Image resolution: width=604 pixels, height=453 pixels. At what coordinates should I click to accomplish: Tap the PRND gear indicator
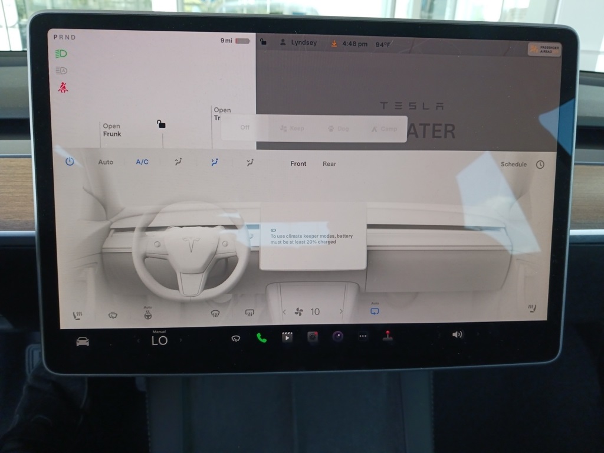64,37
